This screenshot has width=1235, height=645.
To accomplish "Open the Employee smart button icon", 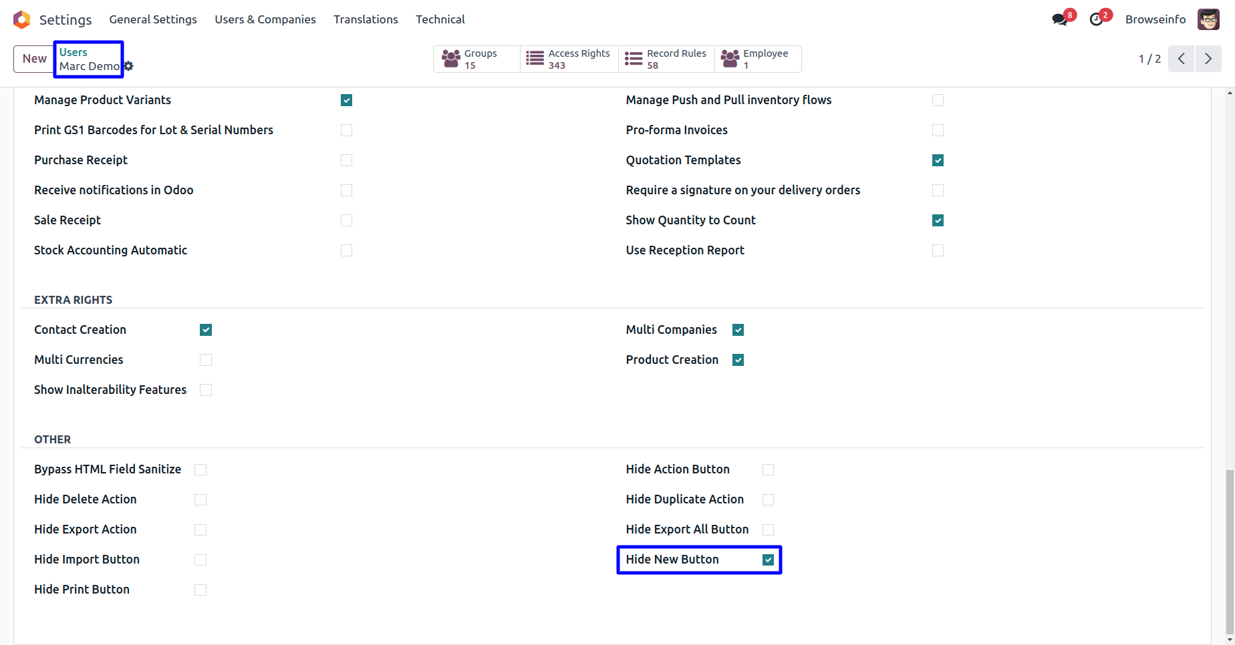I will [x=730, y=59].
